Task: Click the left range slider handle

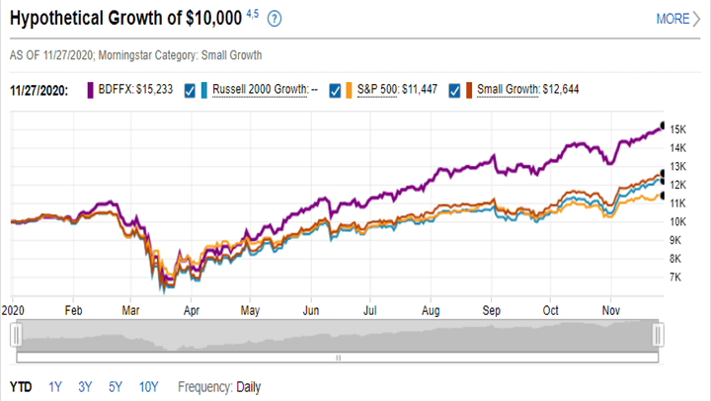Action: click(x=15, y=337)
